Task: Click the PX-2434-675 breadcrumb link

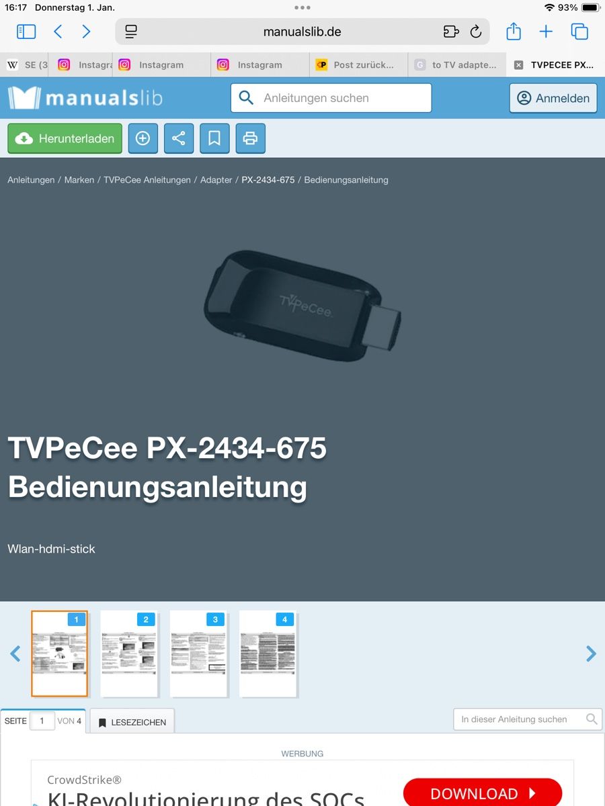Action: [268, 180]
